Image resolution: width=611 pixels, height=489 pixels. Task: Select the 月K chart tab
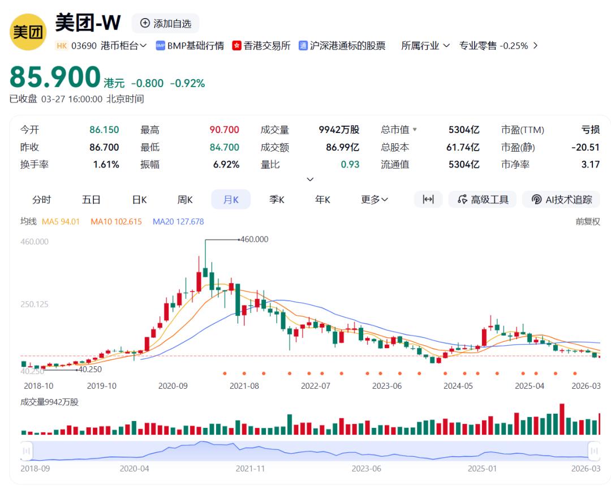231,200
